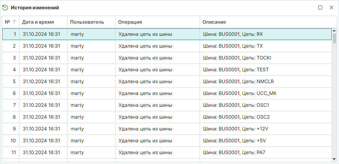Screen dimensions: 339x164
Task: Select the row with Цепь: OSC1
Action: (x=166, y=105)
